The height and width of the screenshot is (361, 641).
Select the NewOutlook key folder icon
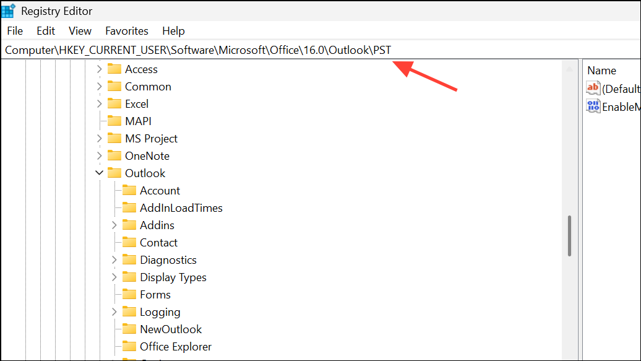(129, 329)
